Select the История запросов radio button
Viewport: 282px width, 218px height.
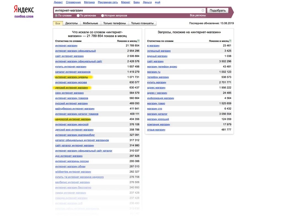click(103, 16)
